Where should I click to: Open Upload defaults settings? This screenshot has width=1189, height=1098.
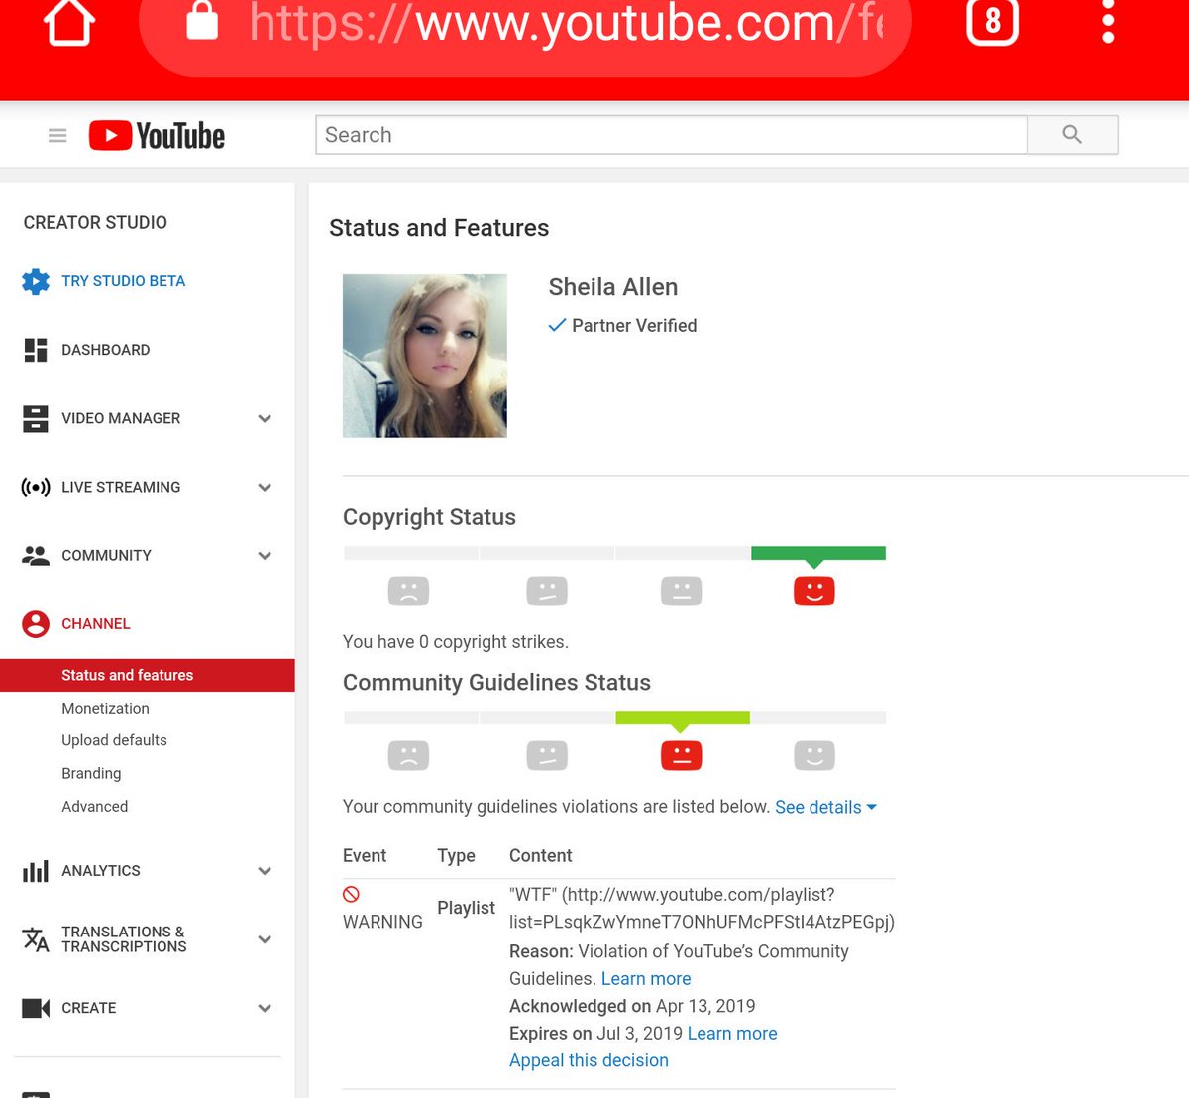(114, 740)
